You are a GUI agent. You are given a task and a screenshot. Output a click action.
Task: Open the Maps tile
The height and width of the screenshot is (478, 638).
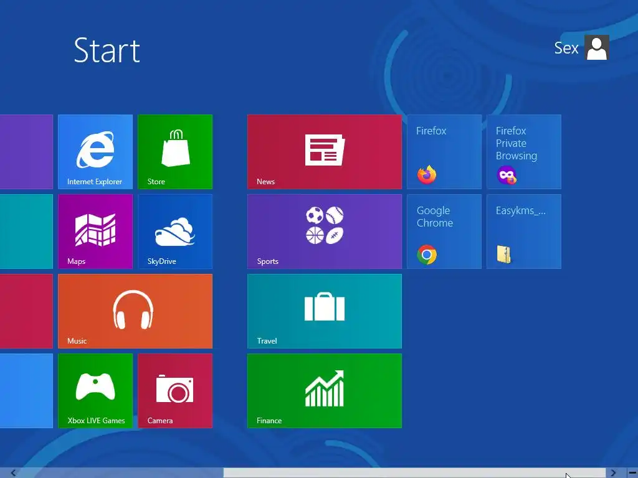coord(95,232)
